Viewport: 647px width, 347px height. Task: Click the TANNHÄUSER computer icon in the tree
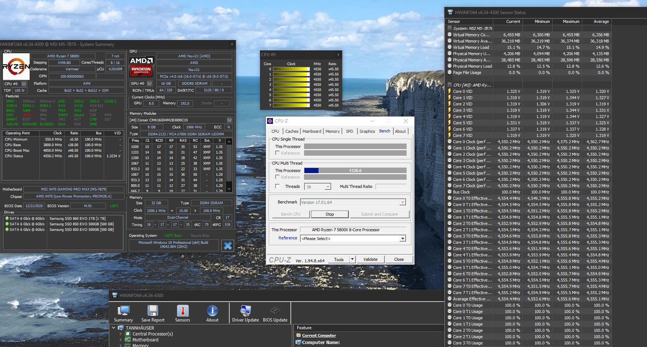(x=121, y=328)
